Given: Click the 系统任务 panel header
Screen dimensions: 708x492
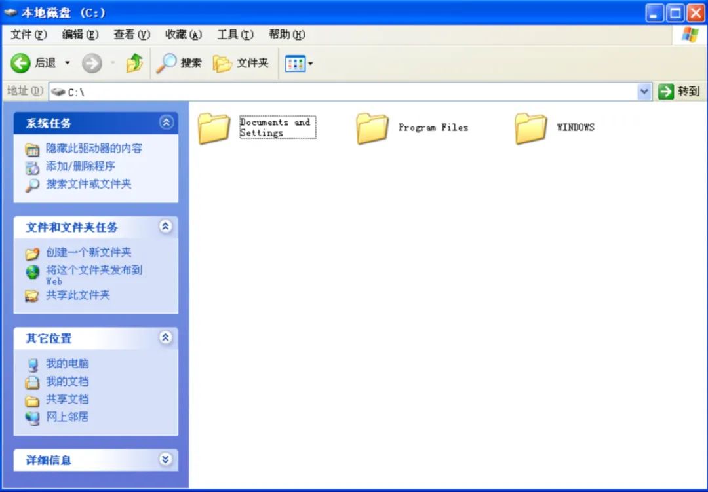Looking at the screenshot, I should tap(96, 123).
